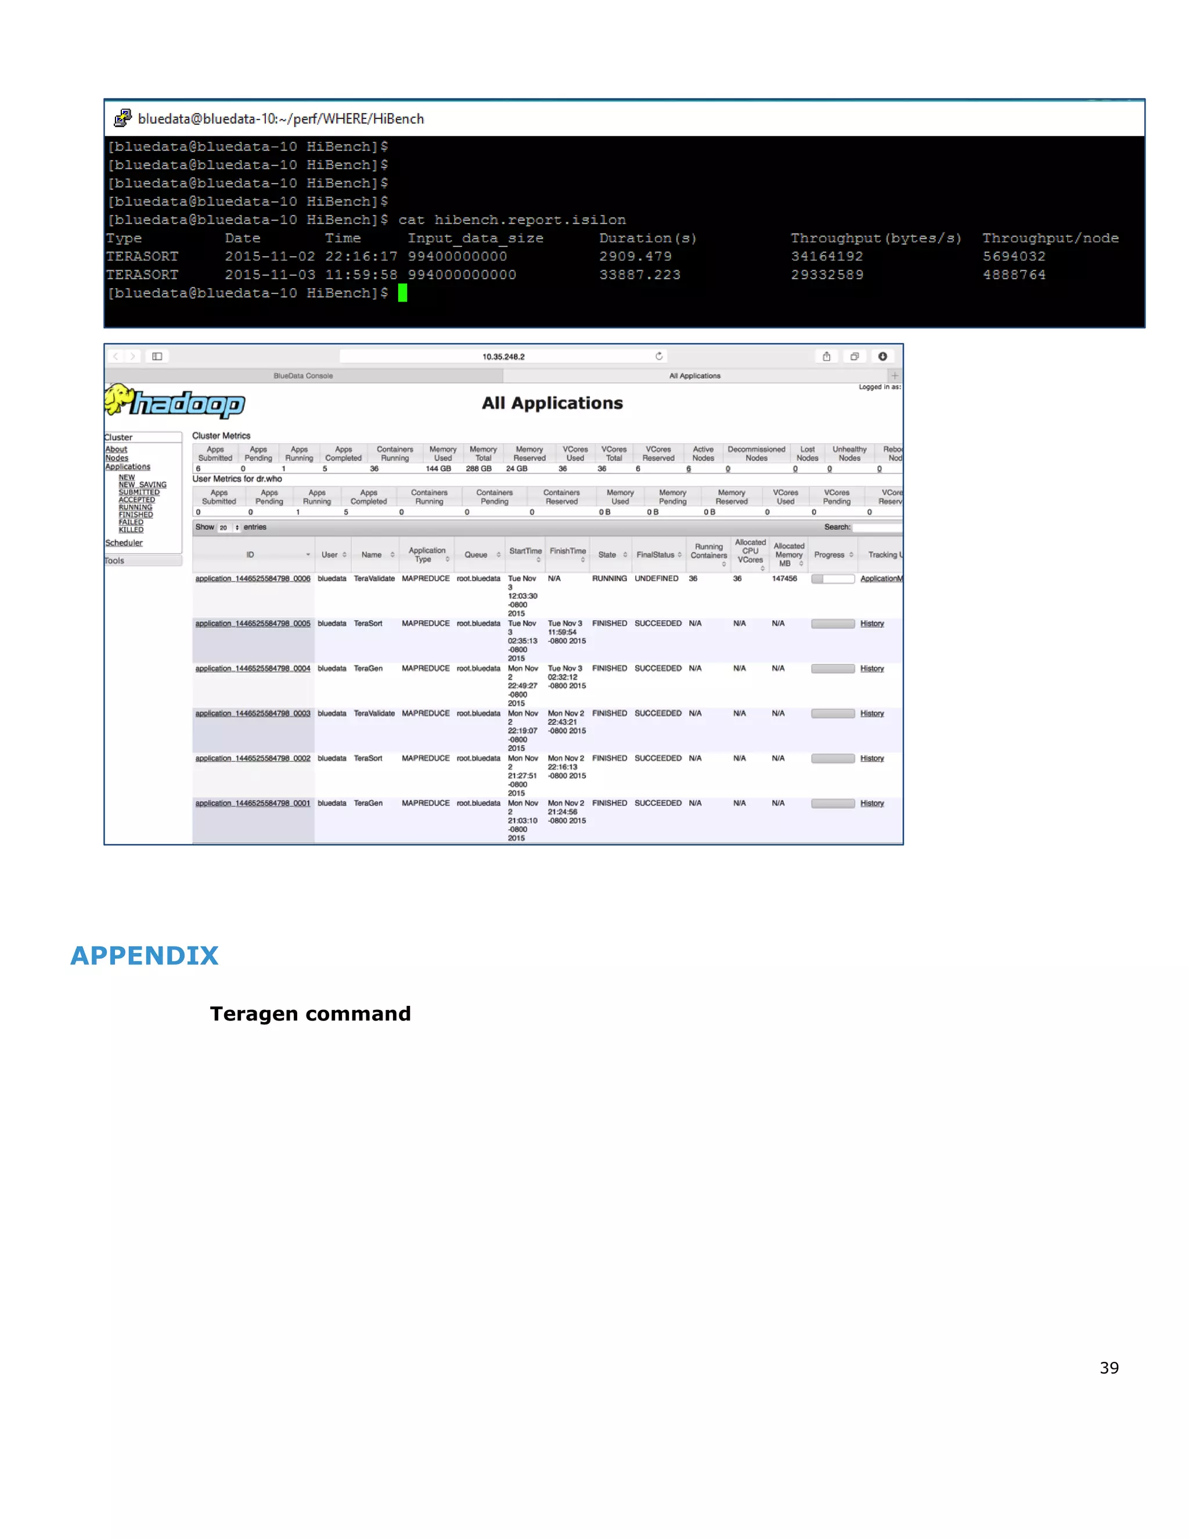Open the Show entries count dropdown
The width and height of the screenshot is (1189, 1539).
pyautogui.click(x=229, y=527)
